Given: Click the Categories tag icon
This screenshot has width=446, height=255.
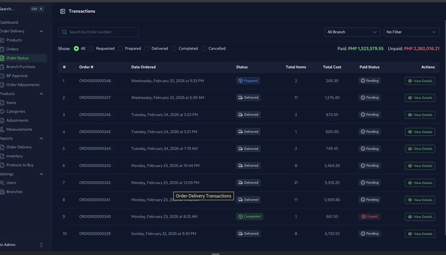Looking at the screenshot, I should (x=2, y=111).
